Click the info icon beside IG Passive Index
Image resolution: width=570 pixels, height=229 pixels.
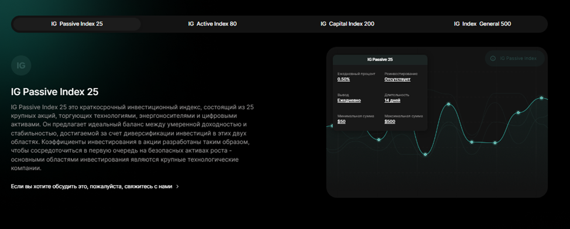pos(493,58)
